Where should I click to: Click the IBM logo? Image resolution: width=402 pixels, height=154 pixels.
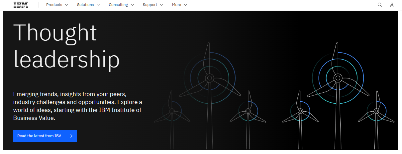(x=21, y=5)
